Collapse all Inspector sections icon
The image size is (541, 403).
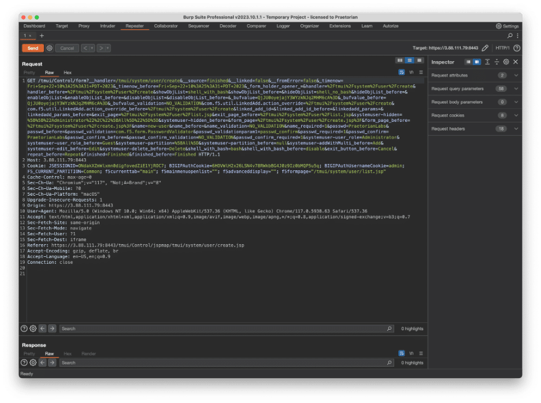497,62
